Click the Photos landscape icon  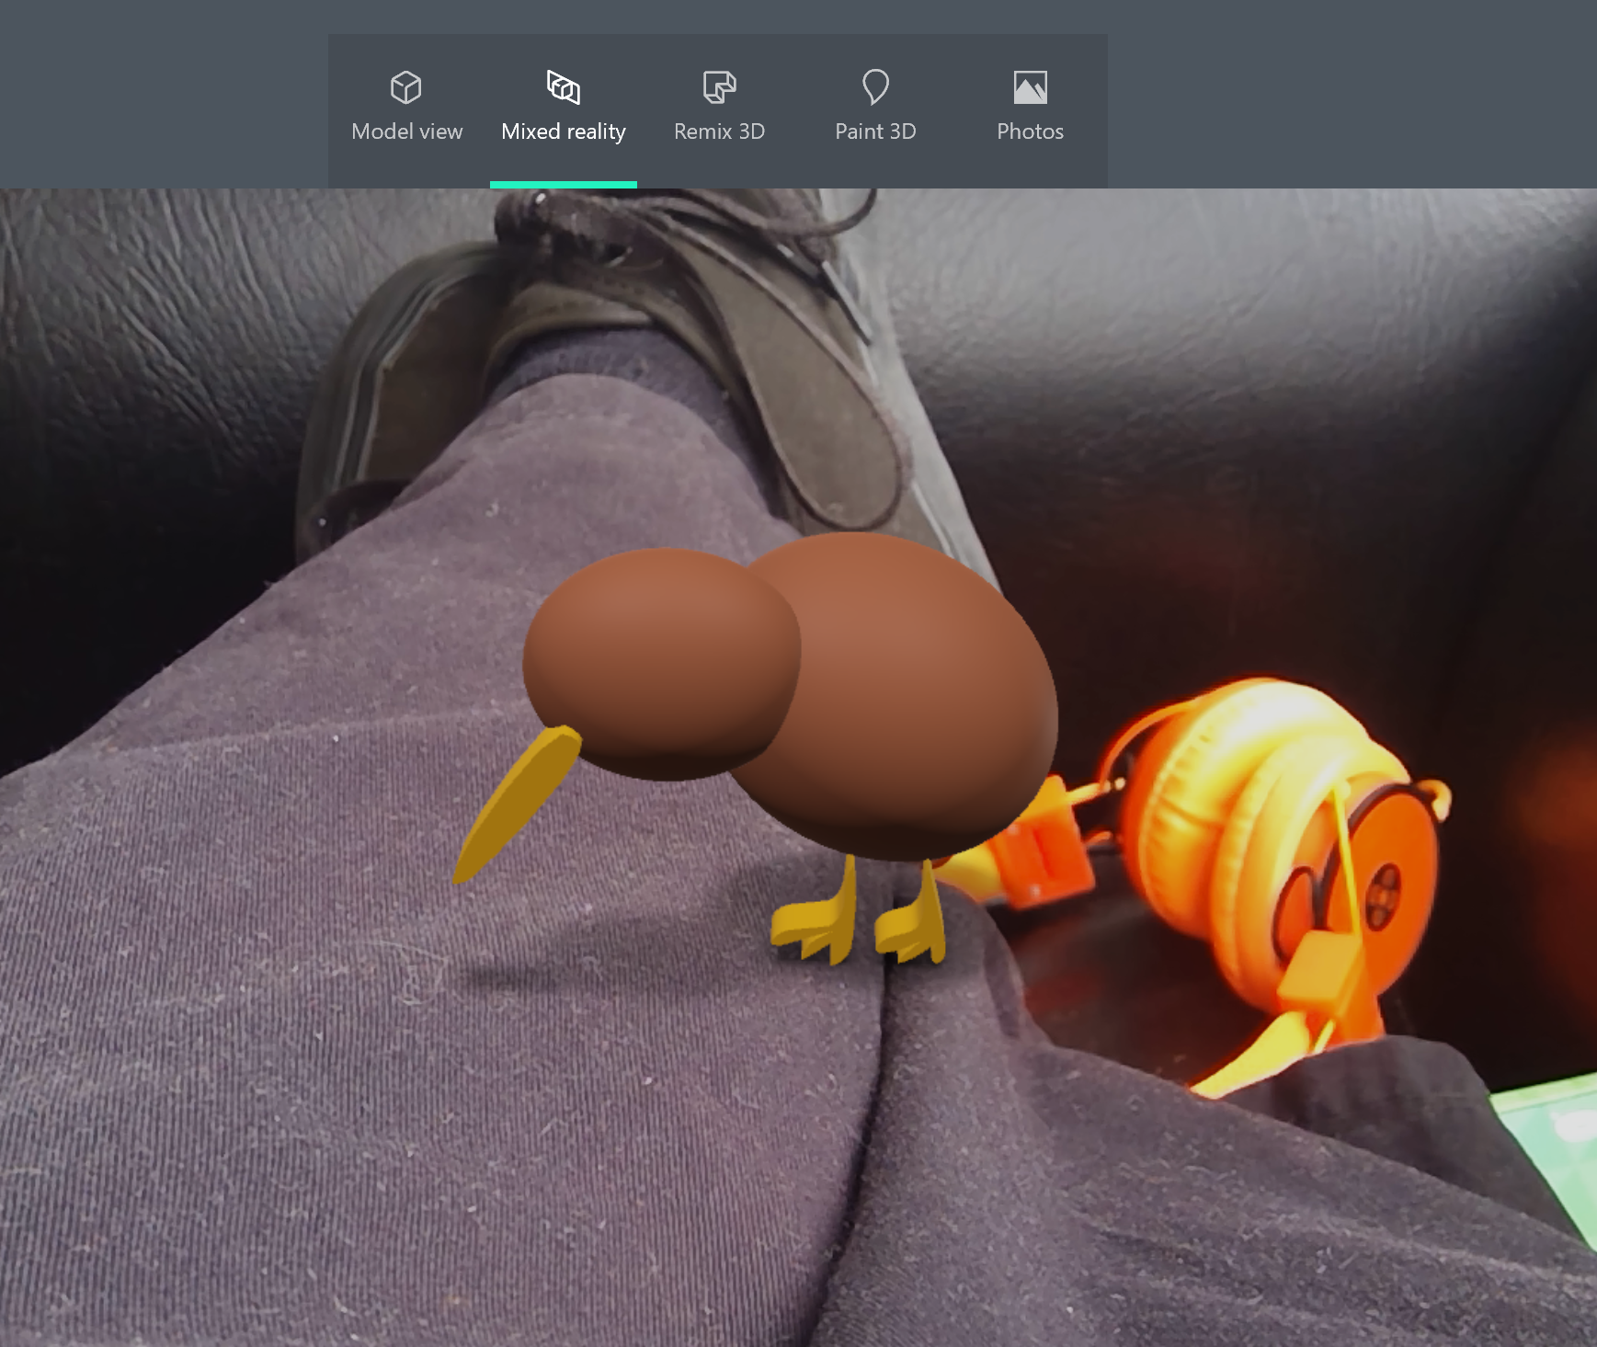(x=1030, y=87)
